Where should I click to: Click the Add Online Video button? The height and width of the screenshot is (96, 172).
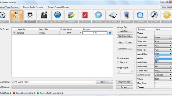125,36
